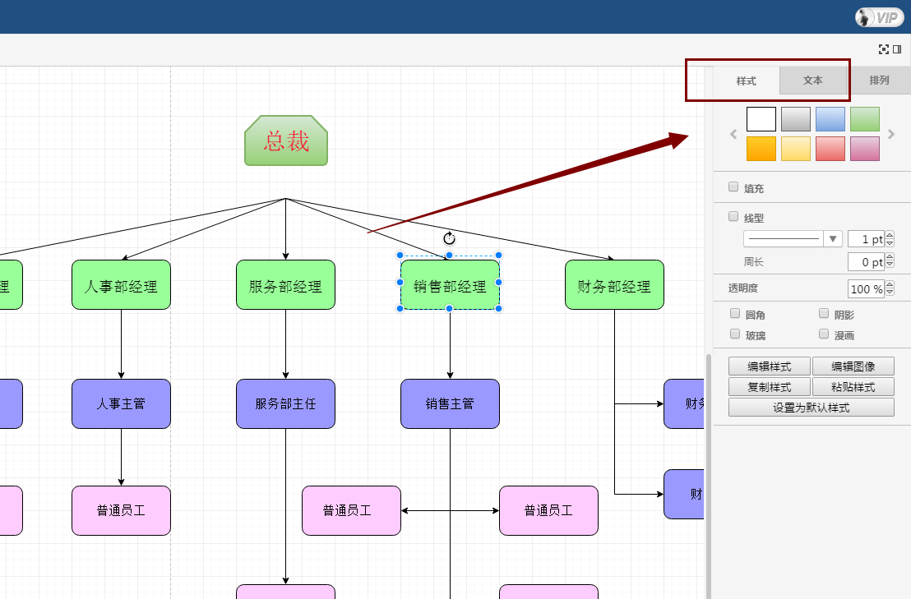911x599 pixels.
Task: Click the 粘贴样式 button
Action: pos(853,386)
